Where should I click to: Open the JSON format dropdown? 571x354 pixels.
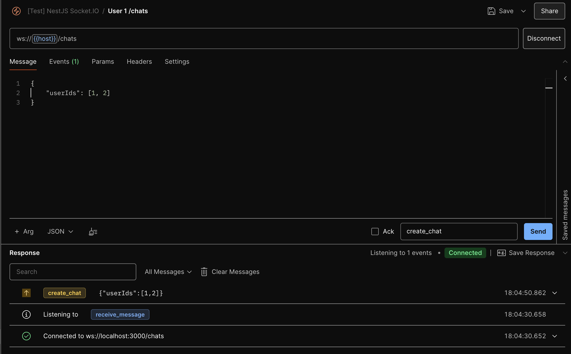60,232
